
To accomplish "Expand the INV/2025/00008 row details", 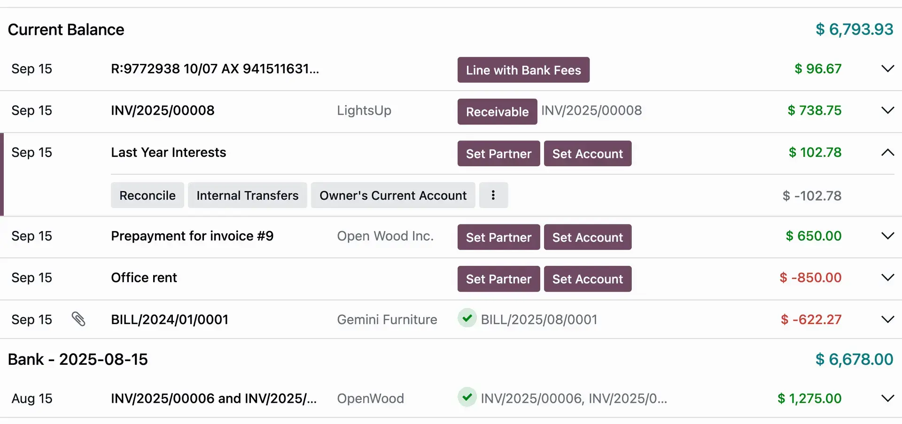I will pyautogui.click(x=887, y=110).
